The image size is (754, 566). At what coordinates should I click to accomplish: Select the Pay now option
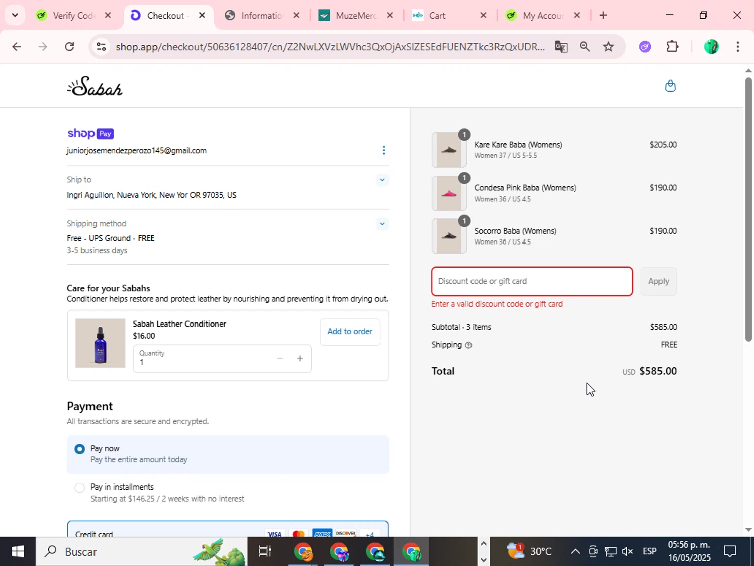click(x=79, y=449)
